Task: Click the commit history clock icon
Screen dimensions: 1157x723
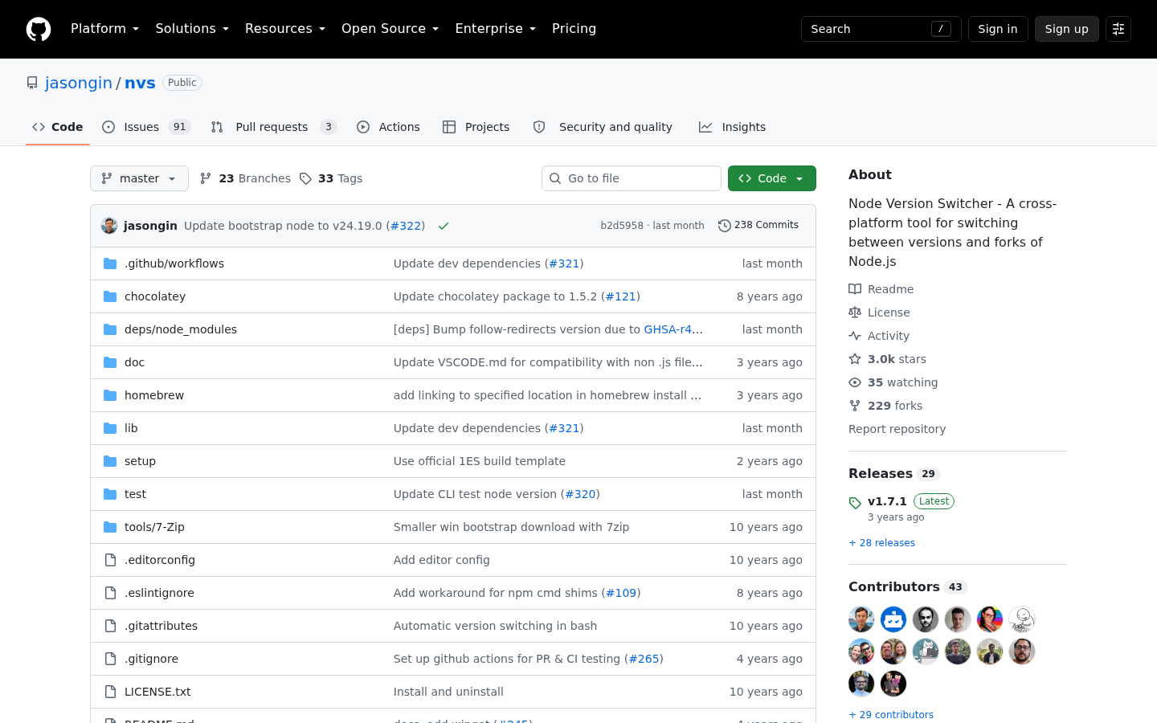Action: point(724,226)
